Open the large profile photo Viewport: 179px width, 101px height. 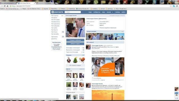click(x=75, y=27)
